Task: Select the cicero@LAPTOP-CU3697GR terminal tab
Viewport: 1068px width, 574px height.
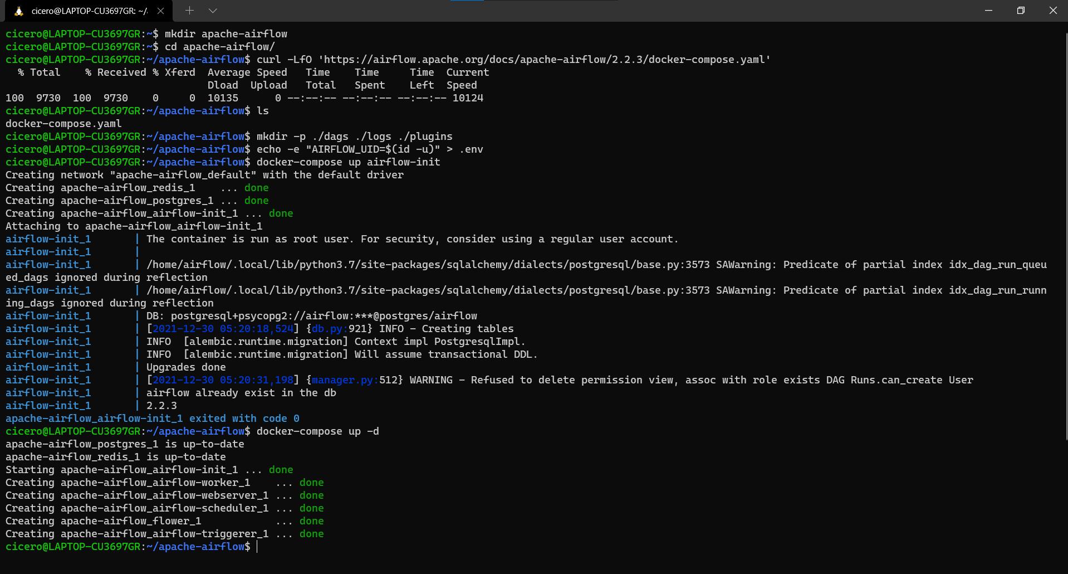Action: coord(89,11)
